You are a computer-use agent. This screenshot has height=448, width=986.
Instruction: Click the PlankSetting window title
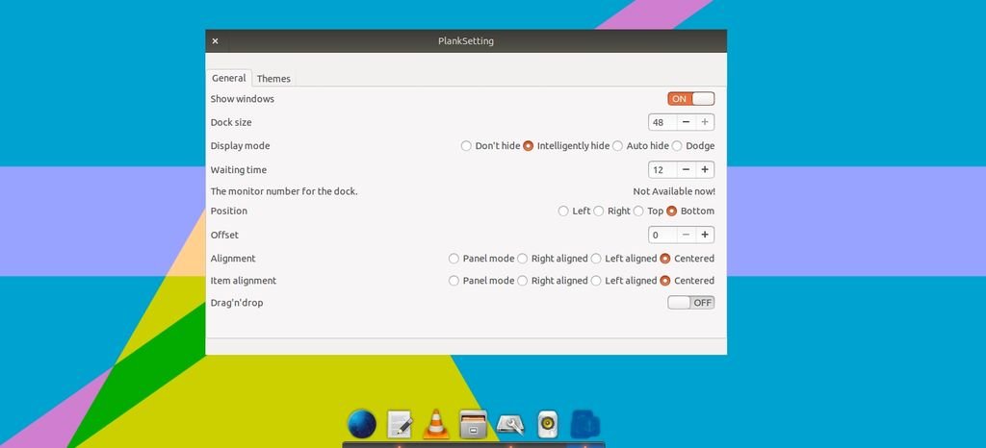click(x=466, y=40)
